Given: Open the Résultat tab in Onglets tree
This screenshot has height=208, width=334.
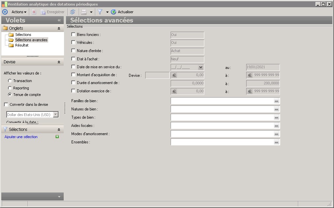Looking at the screenshot, I should tap(22, 45).
